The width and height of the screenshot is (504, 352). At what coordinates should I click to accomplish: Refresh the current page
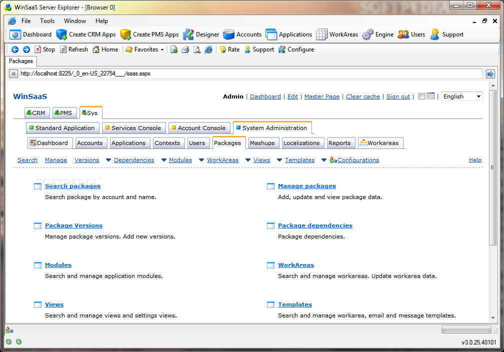(74, 49)
